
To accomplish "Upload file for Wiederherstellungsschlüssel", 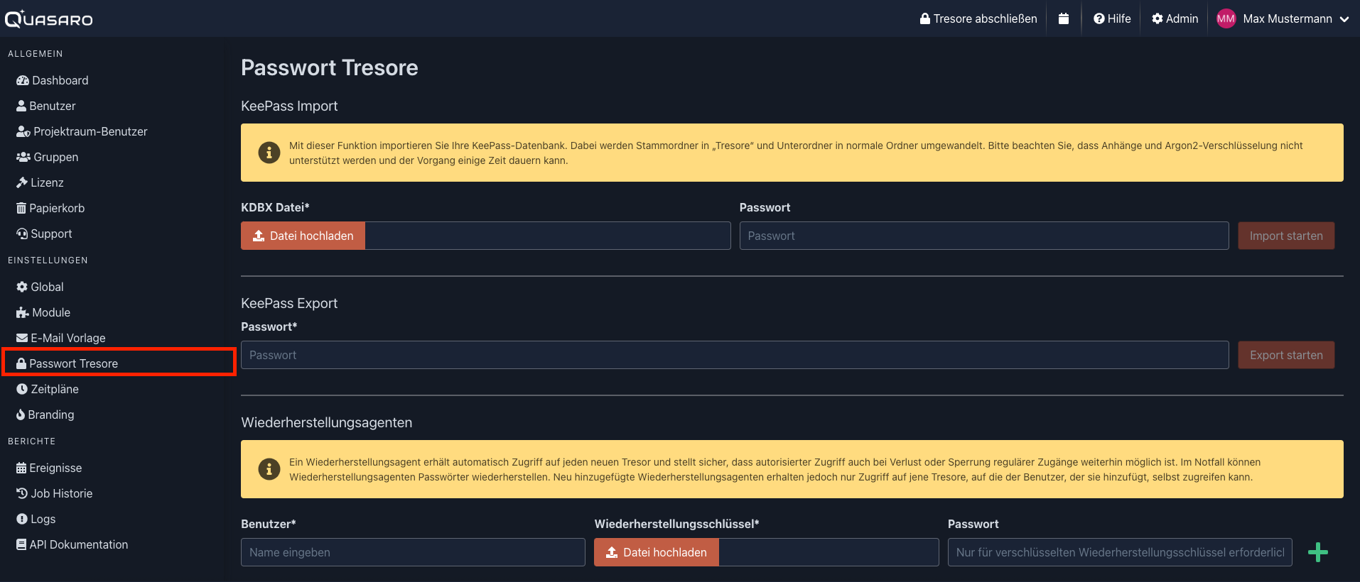I will point(657,552).
